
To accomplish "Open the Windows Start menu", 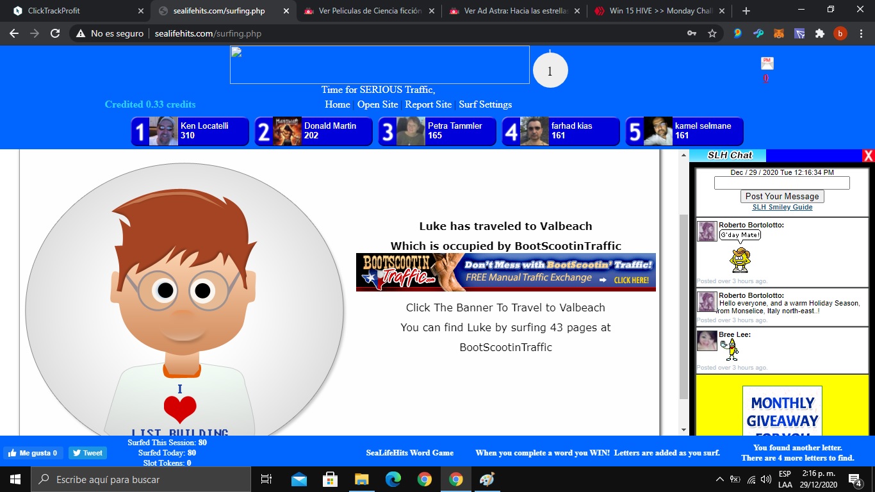I will point(15,479).
